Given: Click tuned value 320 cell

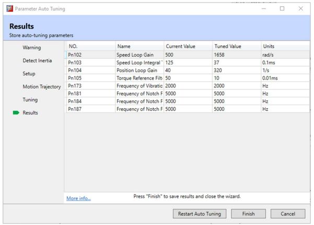Looking at the screenshot, I should [237, 71].
